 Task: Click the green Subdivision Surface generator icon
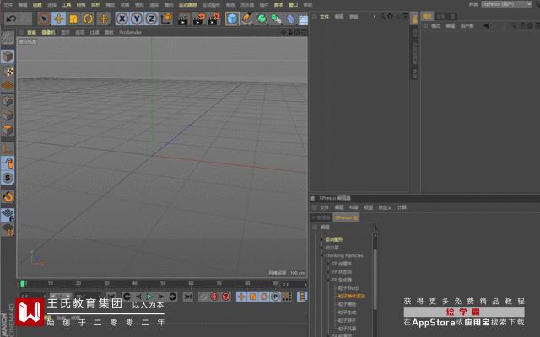[262, 19]
